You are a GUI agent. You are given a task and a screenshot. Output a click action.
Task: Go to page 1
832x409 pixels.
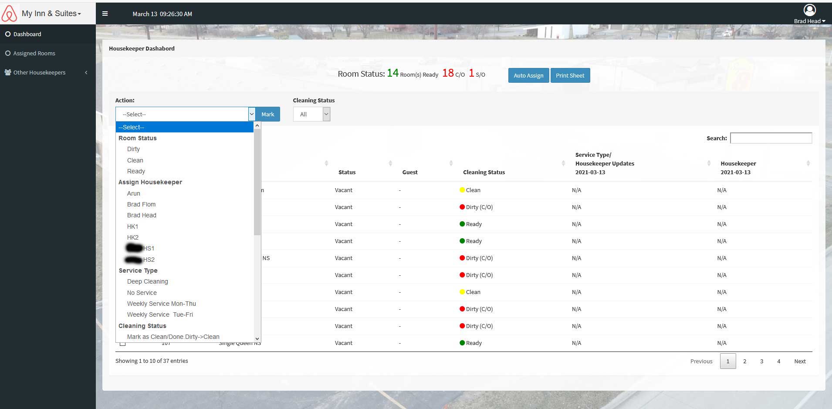coord(728,361)
